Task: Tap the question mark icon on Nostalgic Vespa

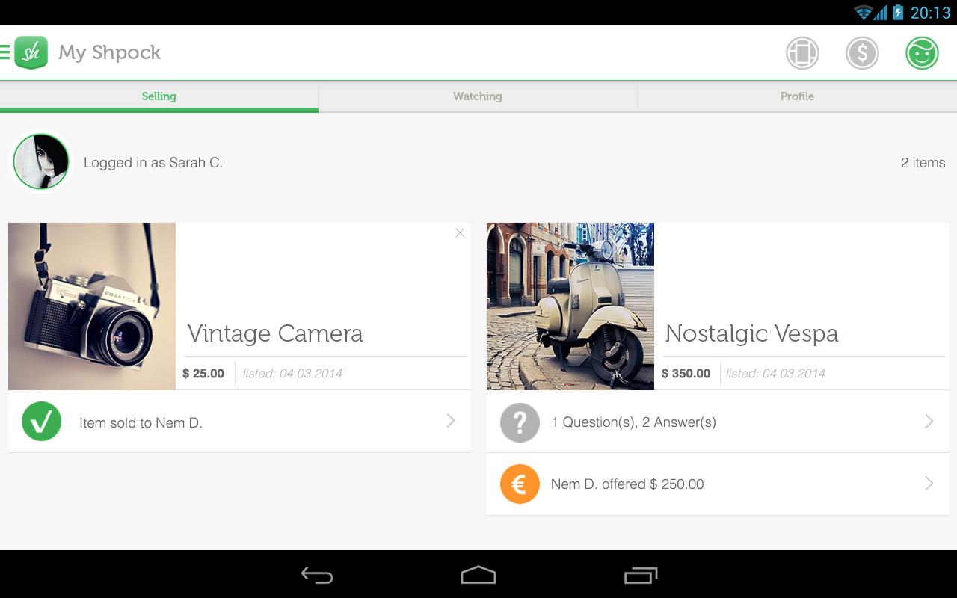Action: pos(520,422)
